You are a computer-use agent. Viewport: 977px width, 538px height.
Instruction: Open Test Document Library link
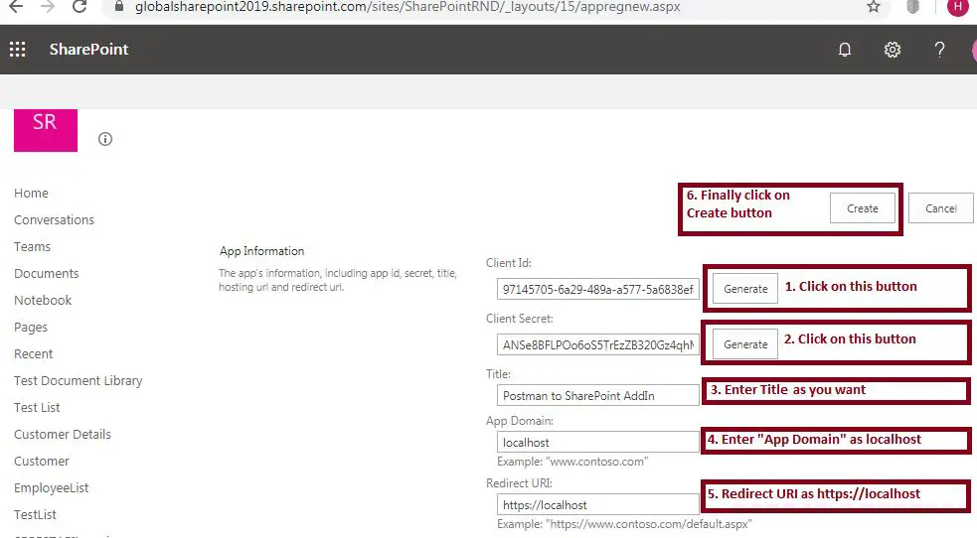(x=79, y=380)
